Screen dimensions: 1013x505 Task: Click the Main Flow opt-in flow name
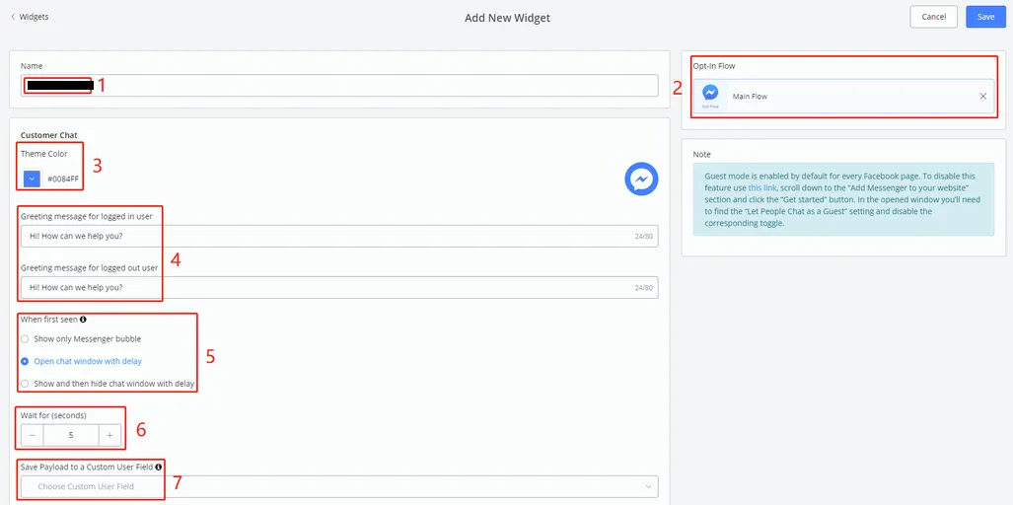pyautogui.click(x=750, y=97)
